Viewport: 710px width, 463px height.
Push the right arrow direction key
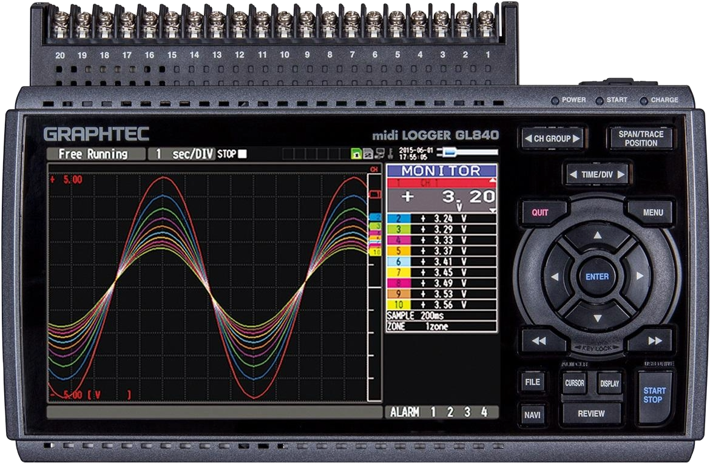coord(640,275)
